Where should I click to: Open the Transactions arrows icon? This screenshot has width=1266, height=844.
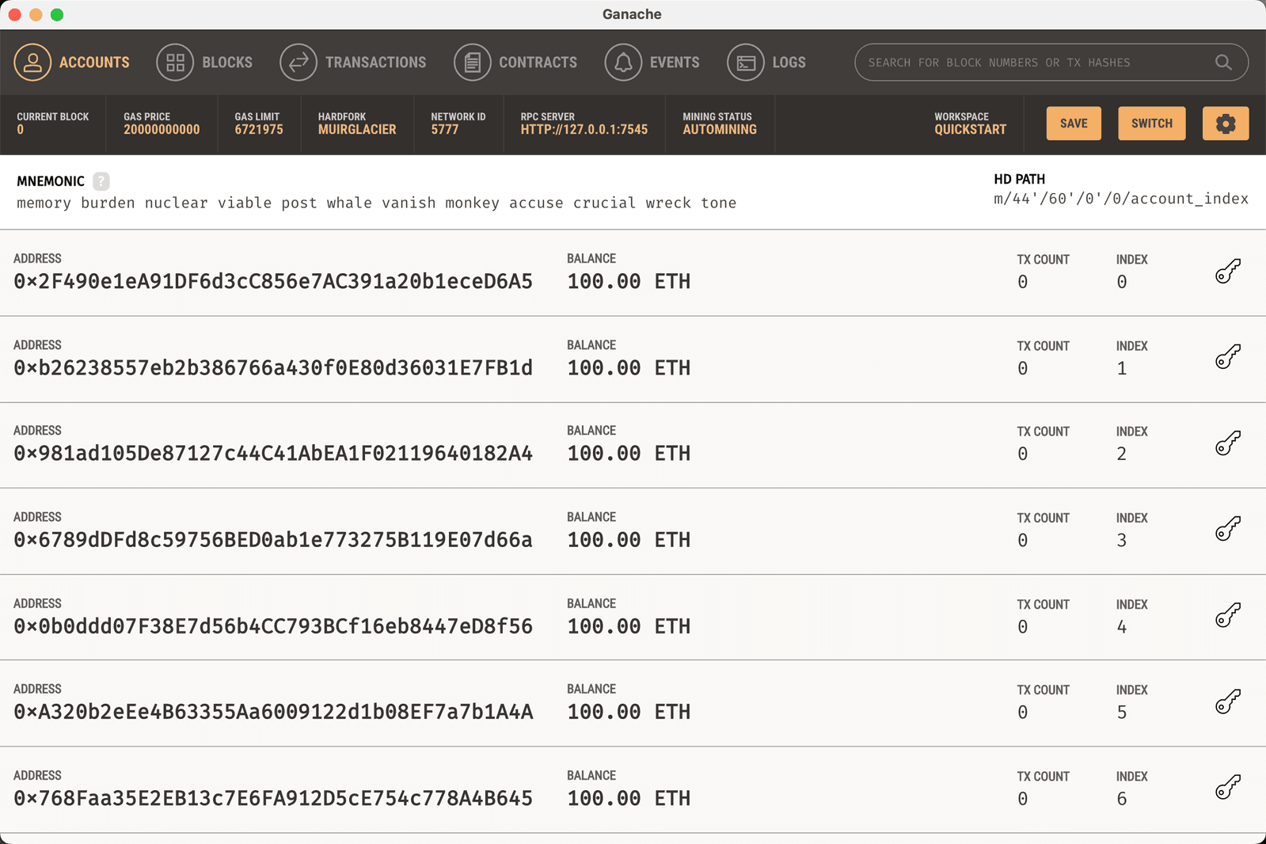tap(298, 63)
